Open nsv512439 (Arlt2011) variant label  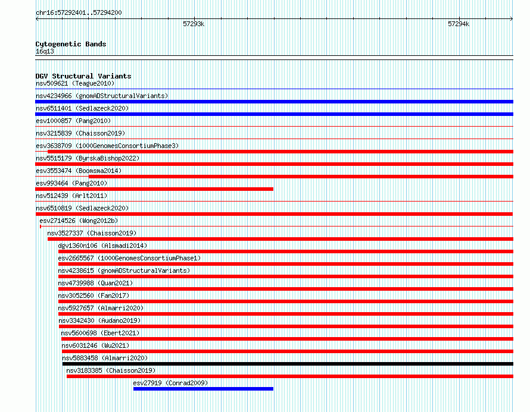pos(71,196)
